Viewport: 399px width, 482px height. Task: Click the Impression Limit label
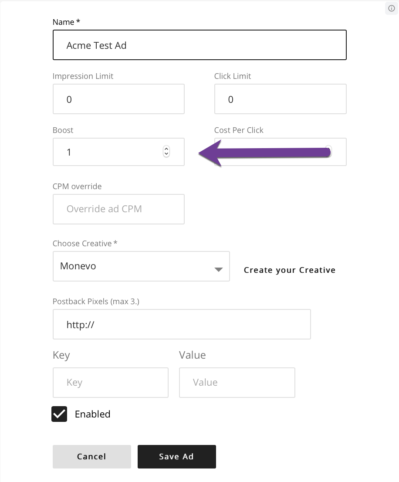click(83, 76)
